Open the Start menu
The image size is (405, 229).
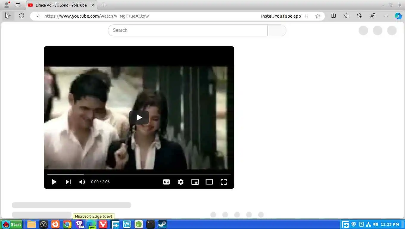click(12, 224)
